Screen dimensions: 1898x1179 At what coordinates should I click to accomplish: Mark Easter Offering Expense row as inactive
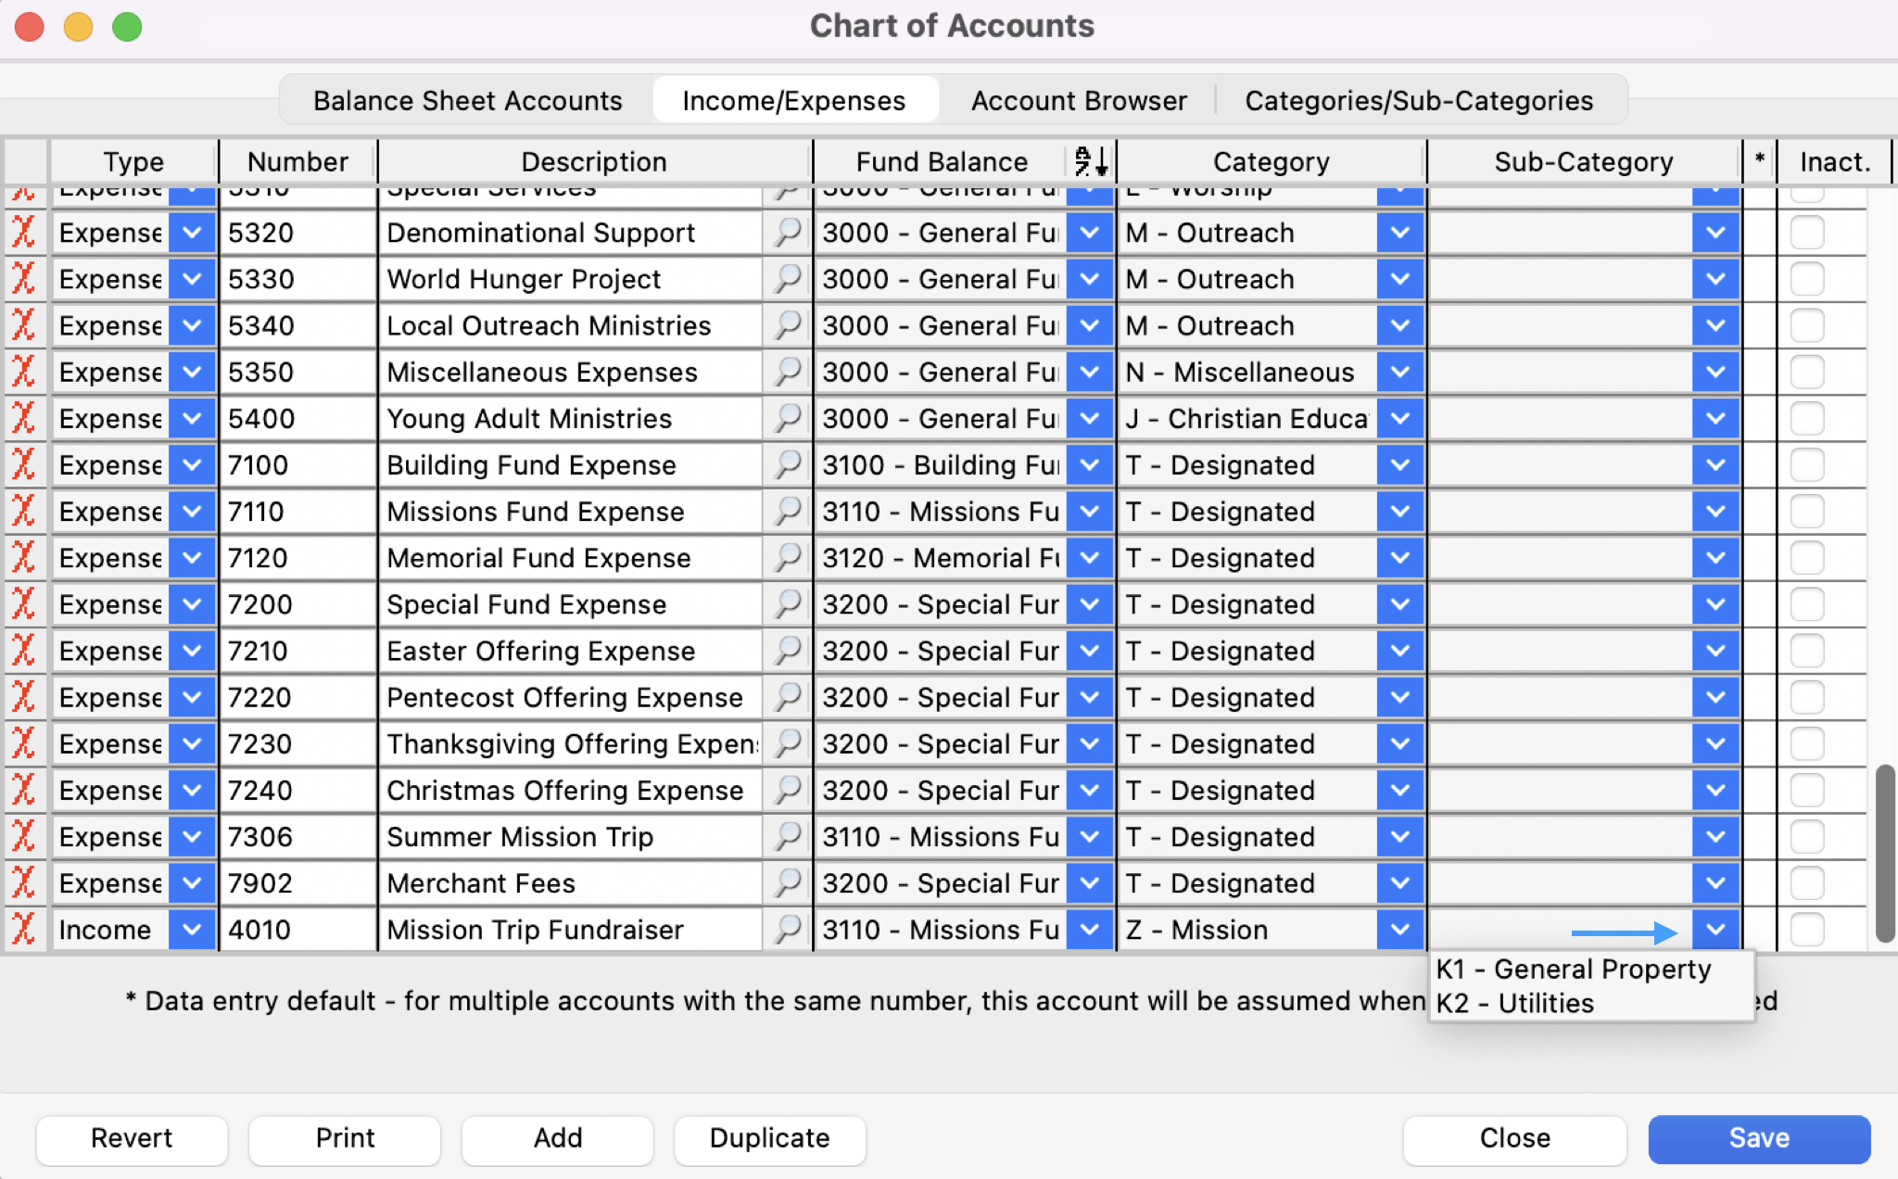[x=1806, y=651]
